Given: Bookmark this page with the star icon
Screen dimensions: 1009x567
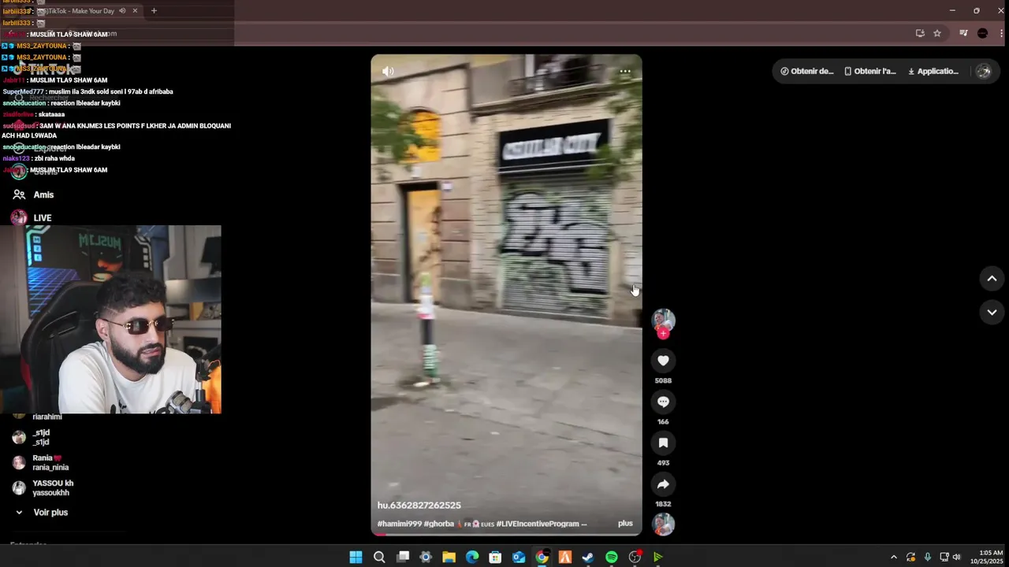Looking at the screenshot, I should point(937,33).
